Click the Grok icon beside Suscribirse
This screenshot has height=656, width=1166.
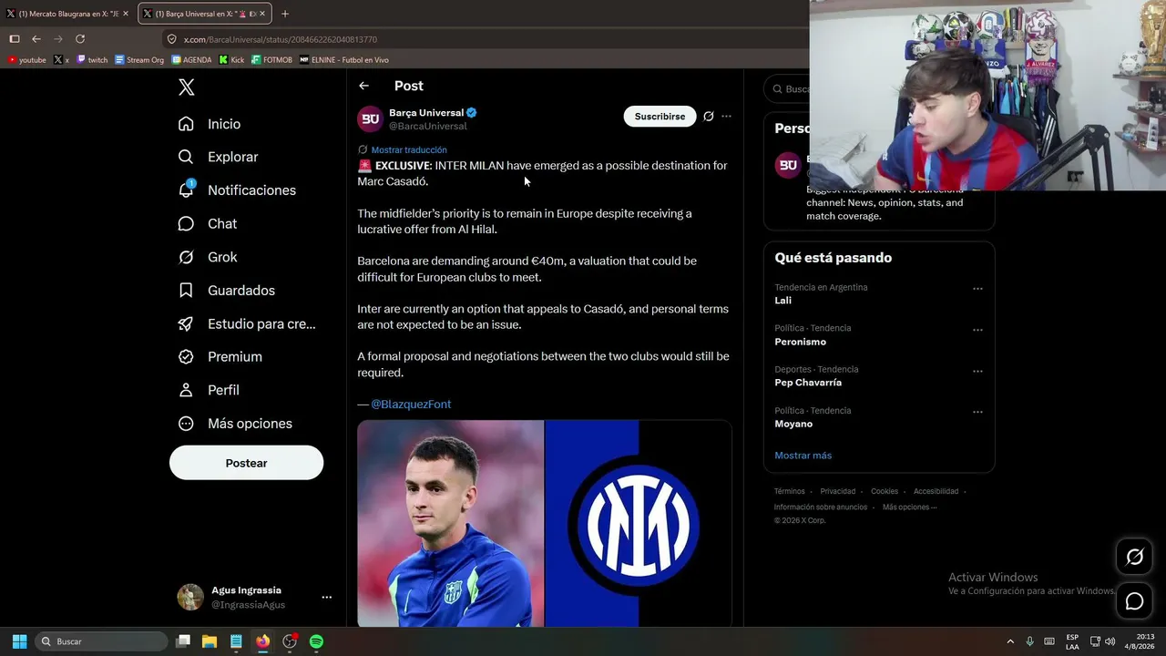tap(708, 117)
